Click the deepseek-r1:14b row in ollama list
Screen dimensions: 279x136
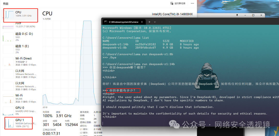pos(151,44)
